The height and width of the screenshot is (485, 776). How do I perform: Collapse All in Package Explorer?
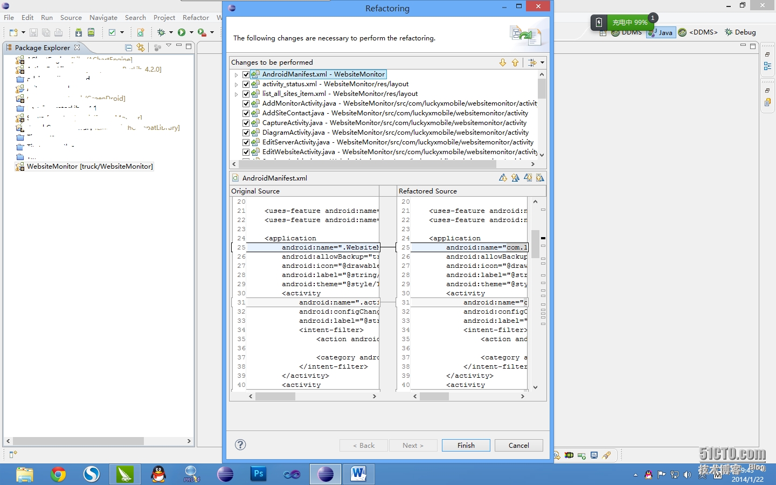128,47
